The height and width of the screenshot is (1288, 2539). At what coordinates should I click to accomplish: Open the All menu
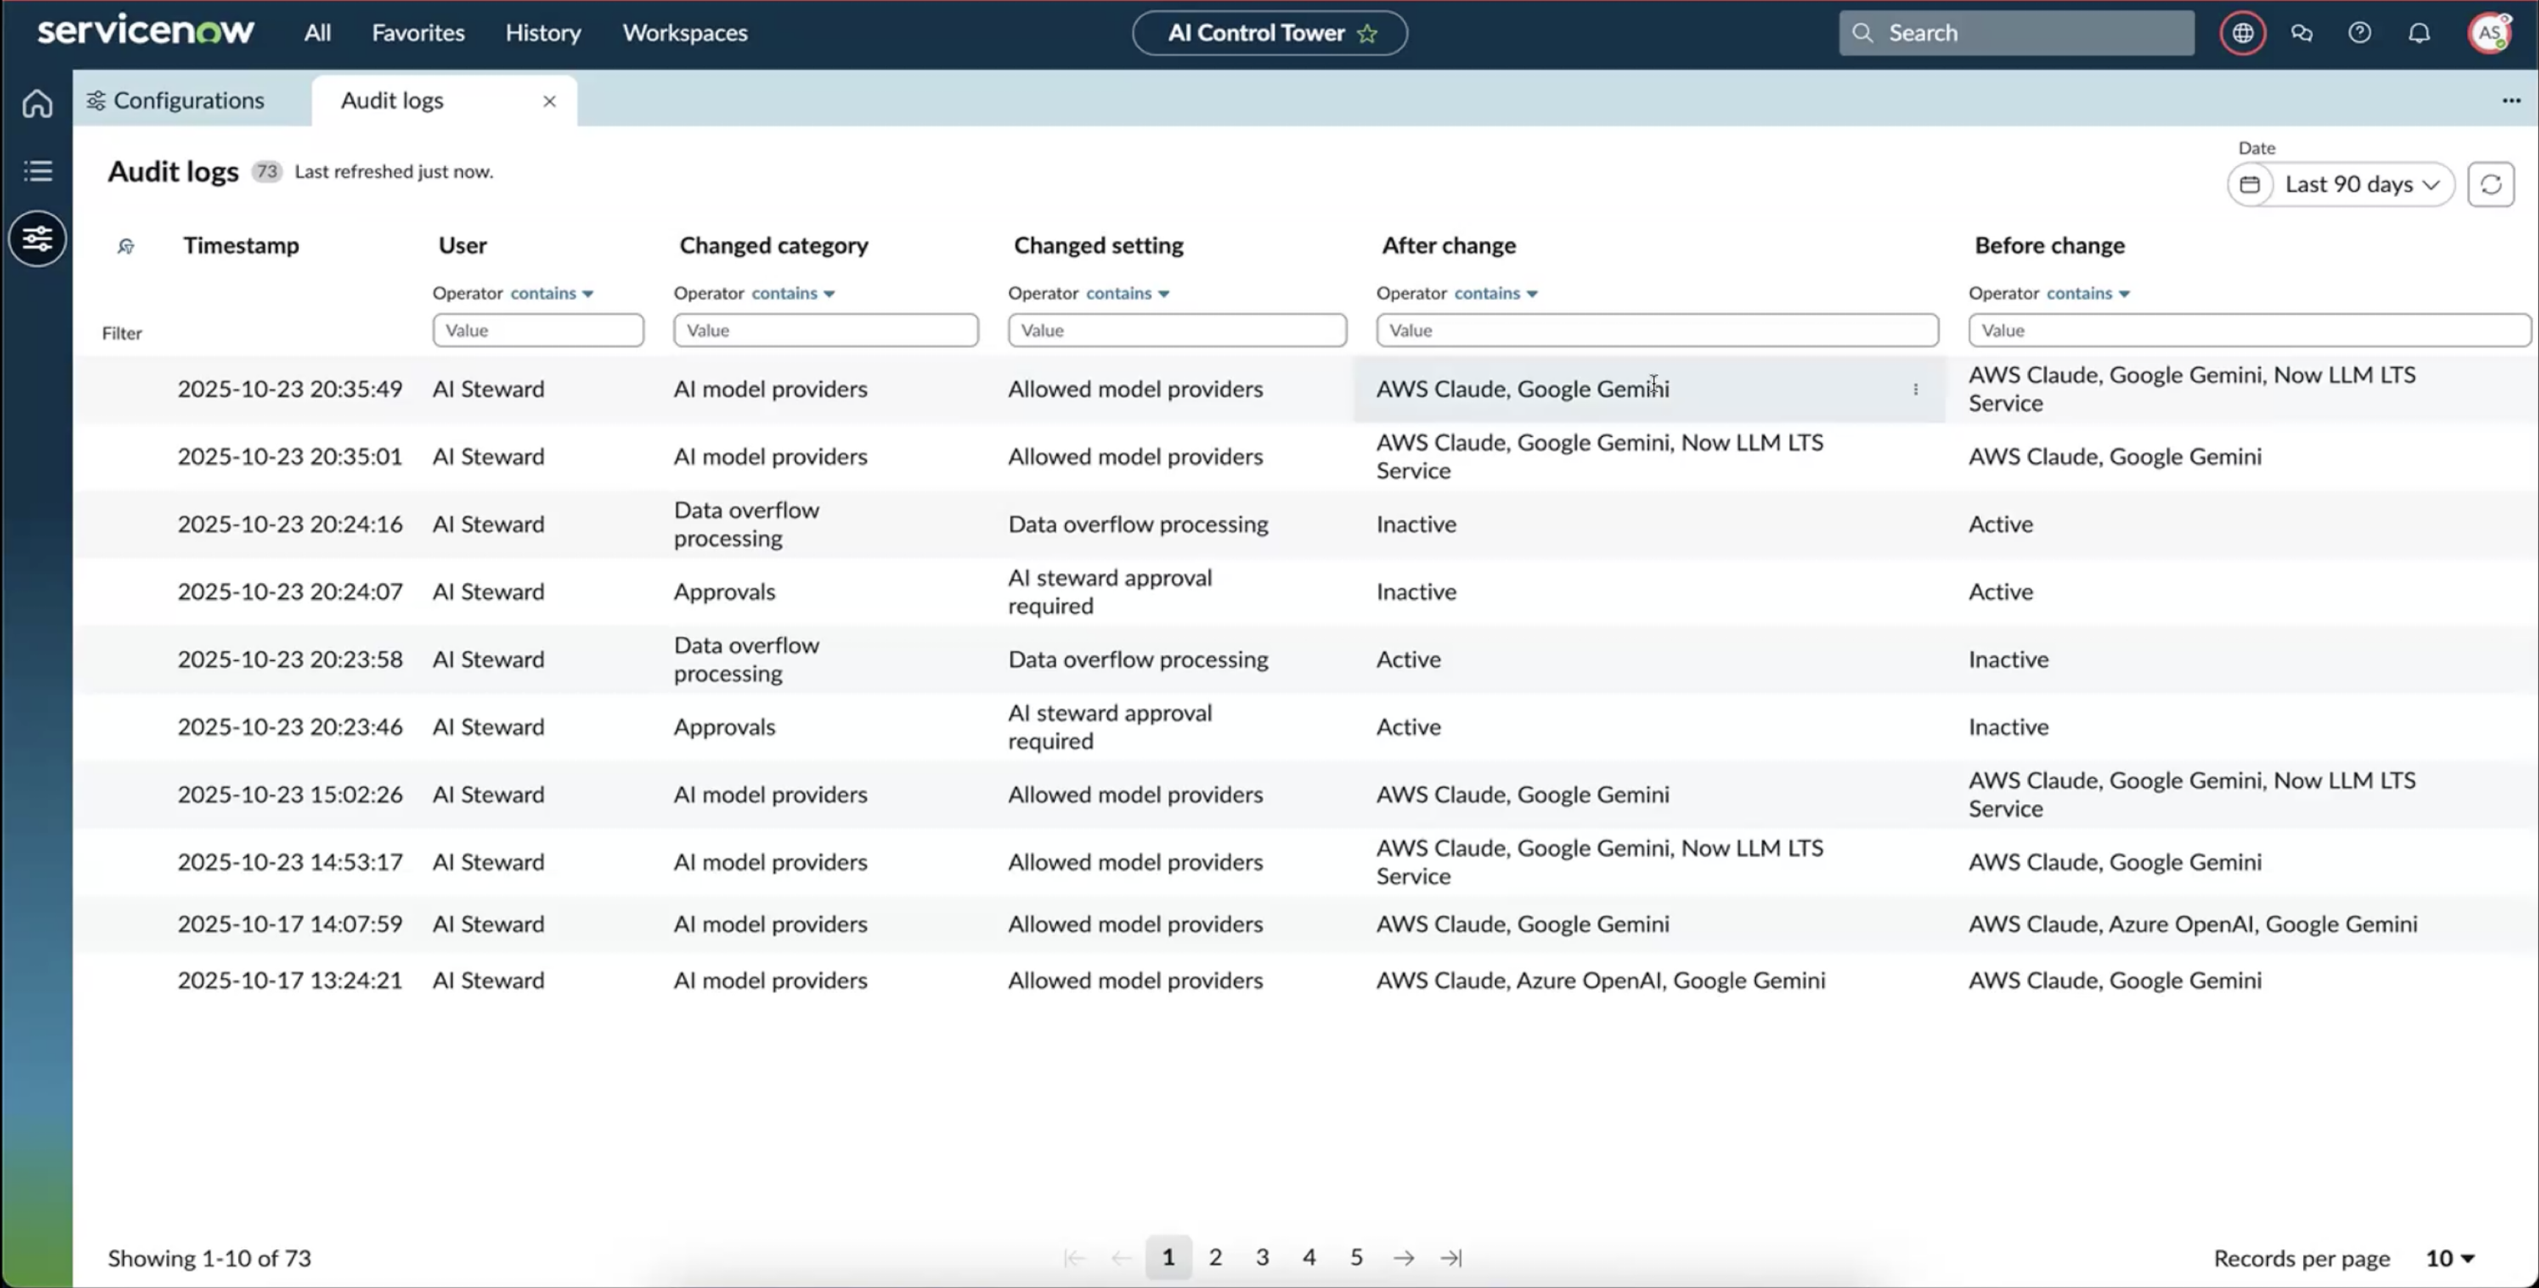coord(317,34)
